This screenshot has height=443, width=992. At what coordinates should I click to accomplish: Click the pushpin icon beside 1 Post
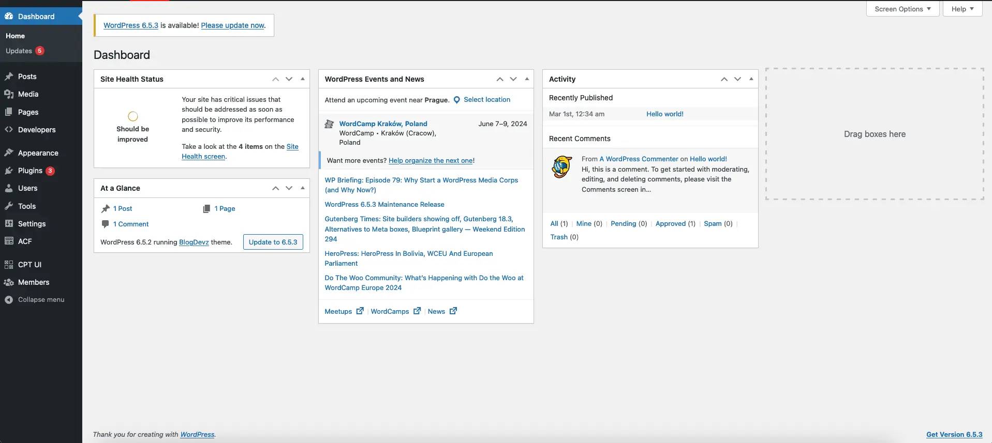tap(105, 208)
